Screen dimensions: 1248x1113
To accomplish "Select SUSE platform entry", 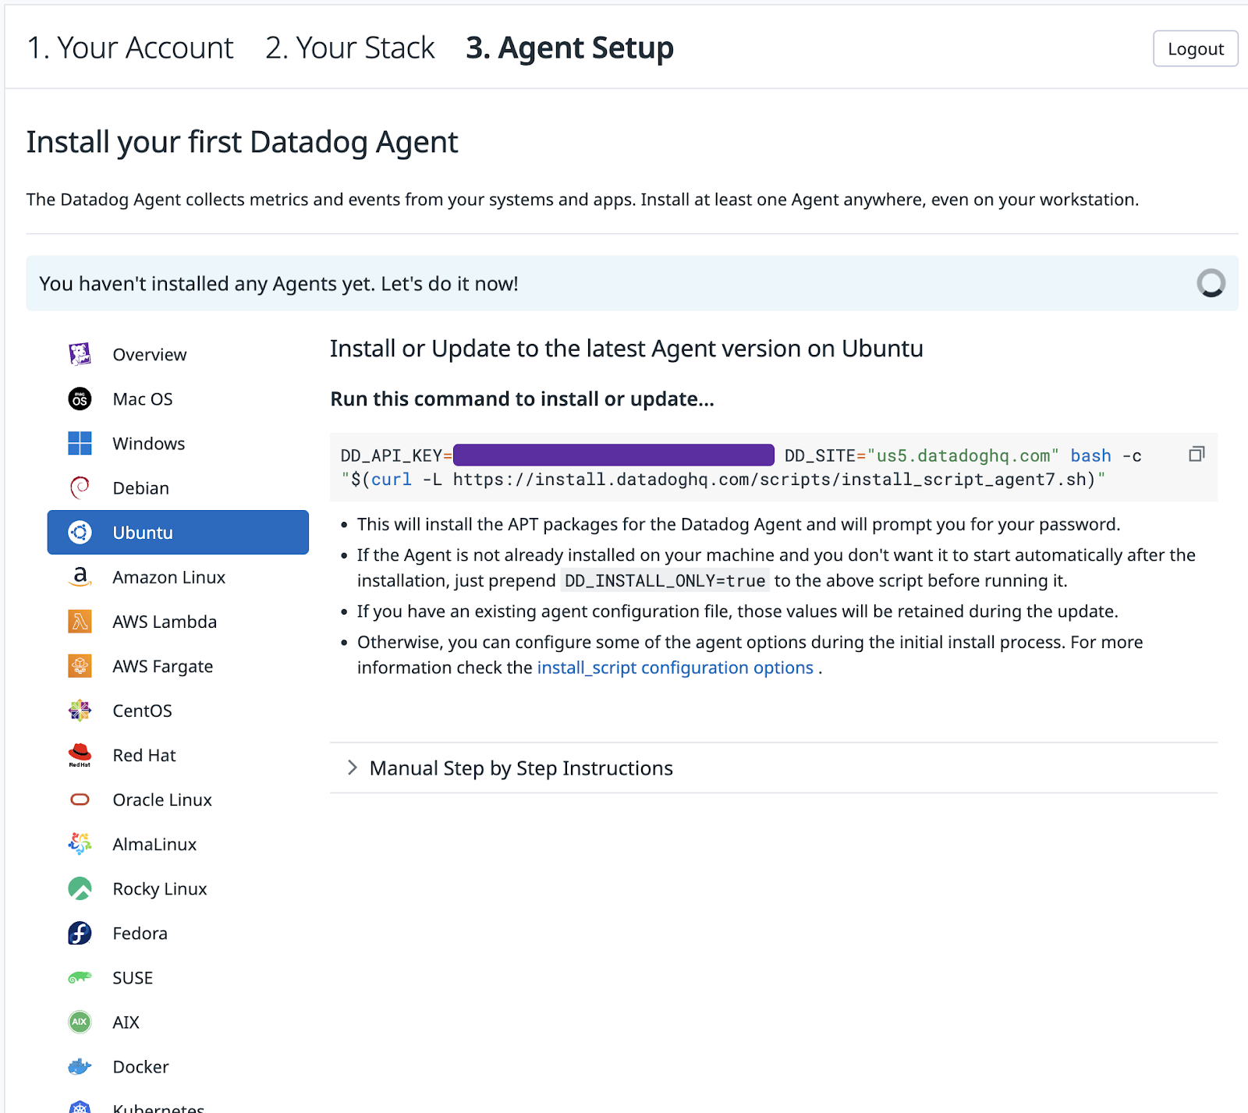I will pyautogui.click(x=178, y=977).
